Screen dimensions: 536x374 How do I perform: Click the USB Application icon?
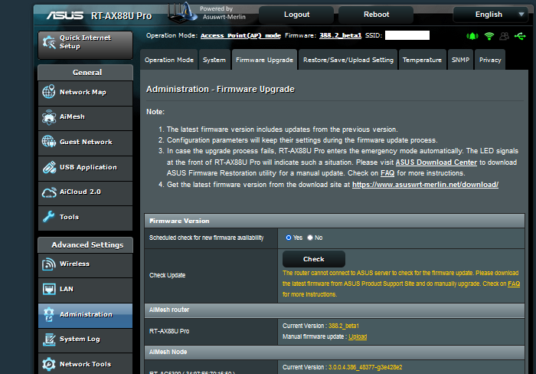point(49,167)
